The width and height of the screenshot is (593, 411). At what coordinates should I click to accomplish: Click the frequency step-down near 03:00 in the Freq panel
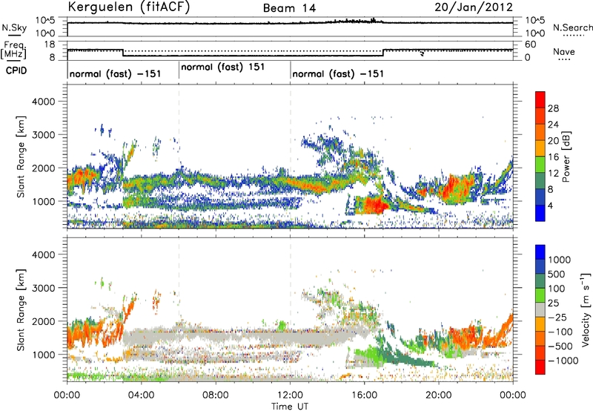tap(123, 53)
